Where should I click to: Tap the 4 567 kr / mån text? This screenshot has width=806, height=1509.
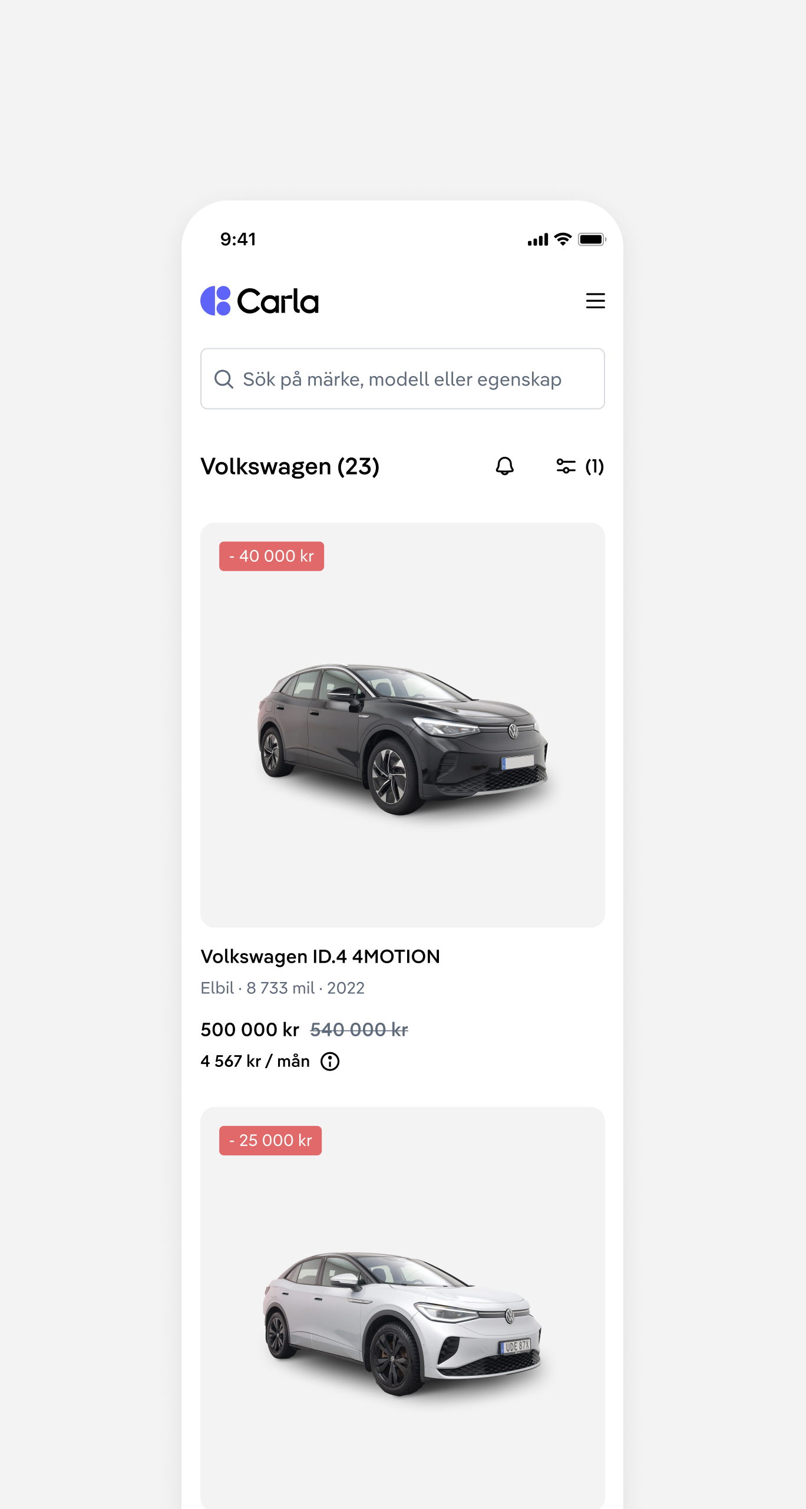(x=255, y=1061)
